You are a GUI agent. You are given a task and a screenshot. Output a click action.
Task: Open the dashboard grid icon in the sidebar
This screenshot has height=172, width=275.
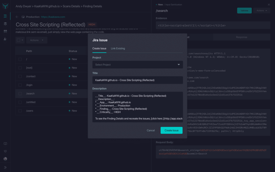click(x=5, y=31)
